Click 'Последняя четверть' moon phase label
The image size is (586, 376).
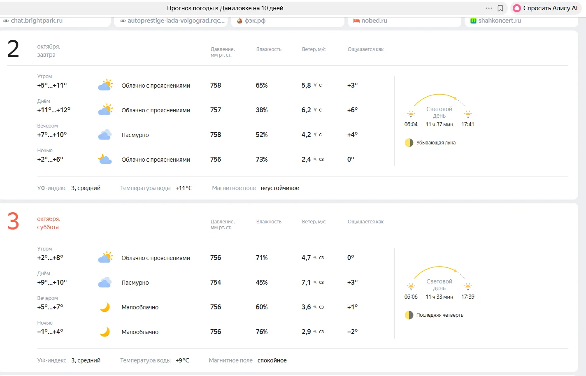439,315
